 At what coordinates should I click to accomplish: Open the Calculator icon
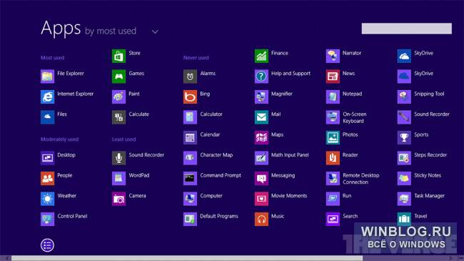coord(190,117)
